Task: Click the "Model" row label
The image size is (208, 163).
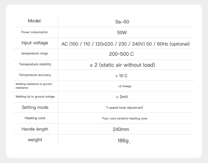Action: click(x=34, y=21)
